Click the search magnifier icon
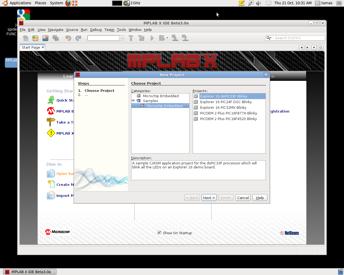 (x=268, y=38)
